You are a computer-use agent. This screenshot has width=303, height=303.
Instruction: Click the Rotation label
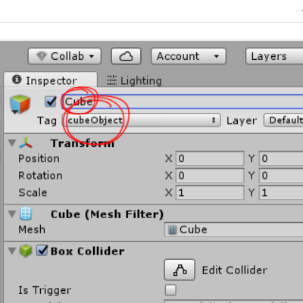point(40,176)
